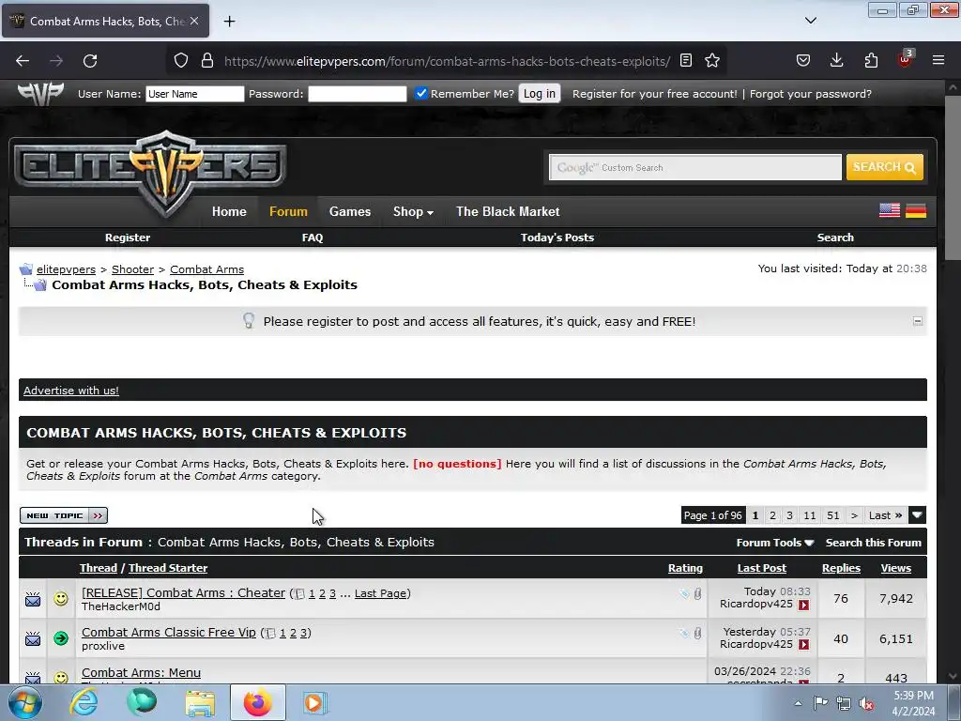
Task: Open the Firefox hamburger menu
Action: [938, 61]
